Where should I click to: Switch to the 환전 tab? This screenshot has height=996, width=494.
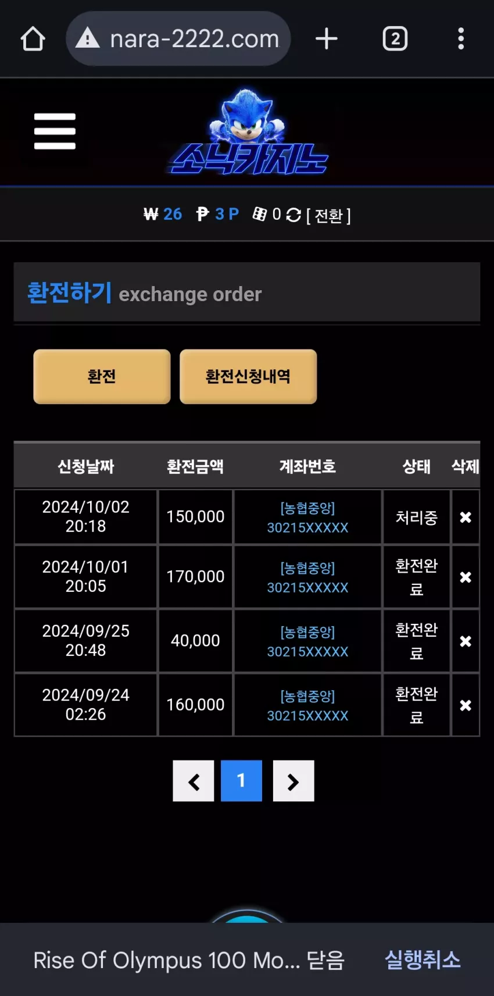tap(102, 377)
